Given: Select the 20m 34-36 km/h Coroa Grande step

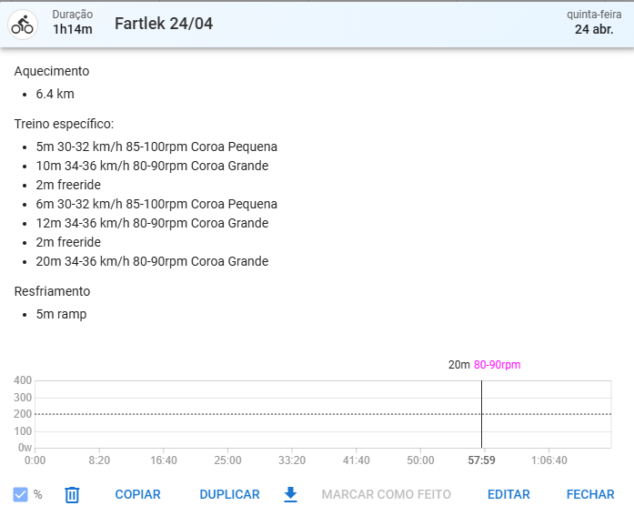Looking at the screenshot, I should [152, 261].
